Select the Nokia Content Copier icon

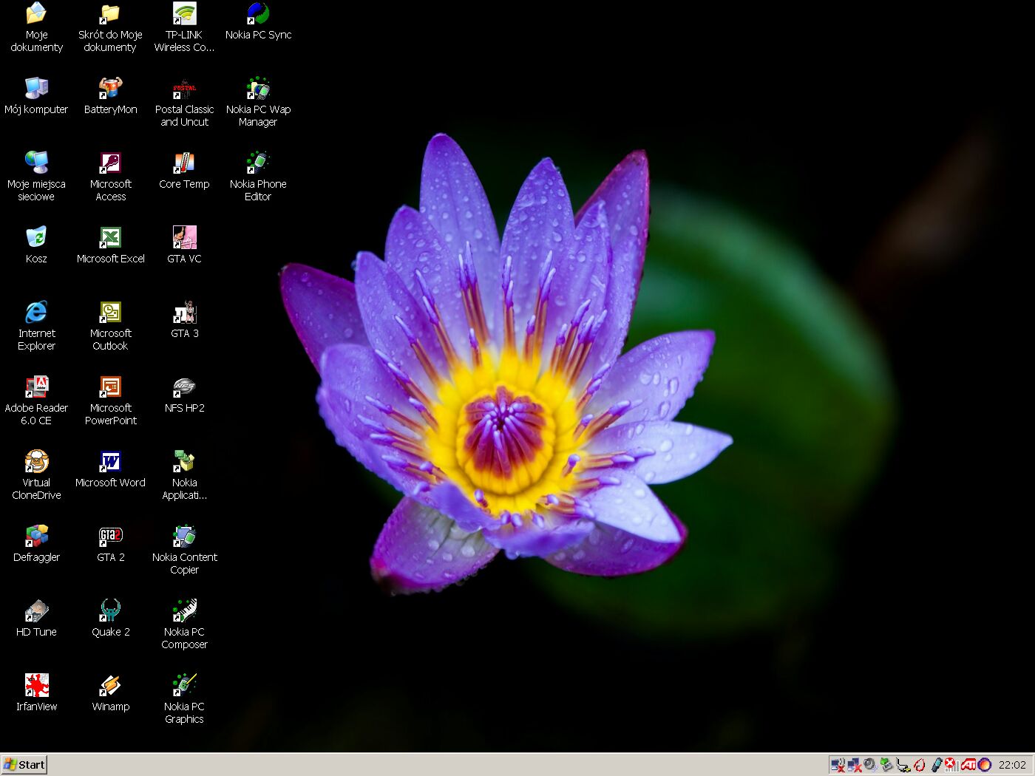[x=184, y=536]
